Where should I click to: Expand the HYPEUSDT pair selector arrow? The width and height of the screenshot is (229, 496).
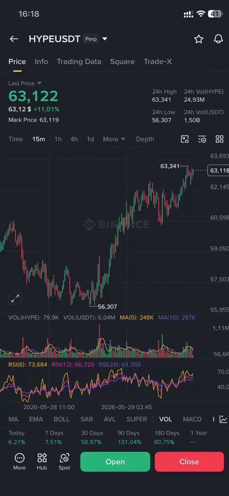pyautogui.click(x=105, y=39)
